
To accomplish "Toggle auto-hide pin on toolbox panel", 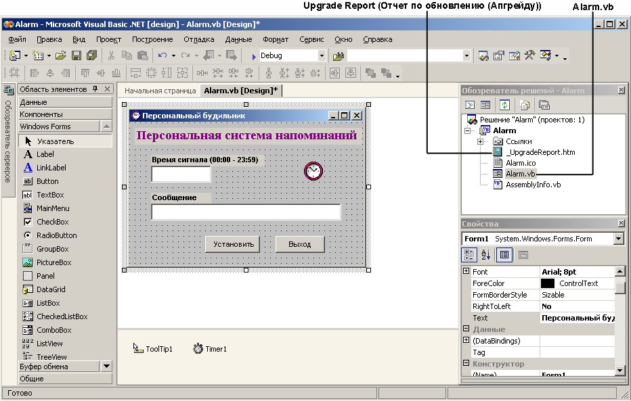I will pos(95,89).
